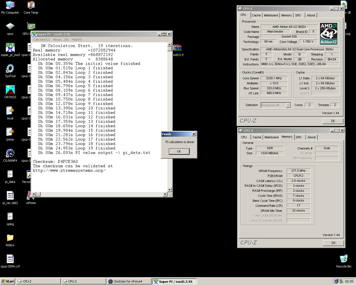Click Super PI horizontal scrollbar right arrow
The image size is (356, 285).
pyautogui.click(x=165, y=194)
